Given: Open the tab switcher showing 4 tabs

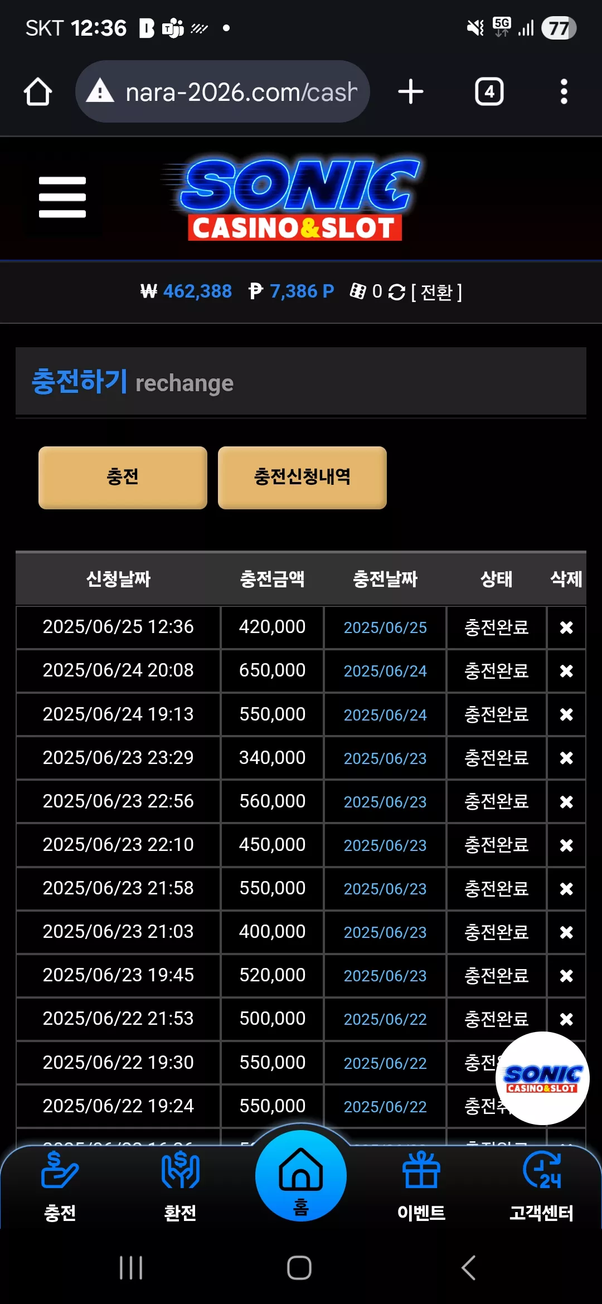Looking at the screenshot, I should point(489,91).
